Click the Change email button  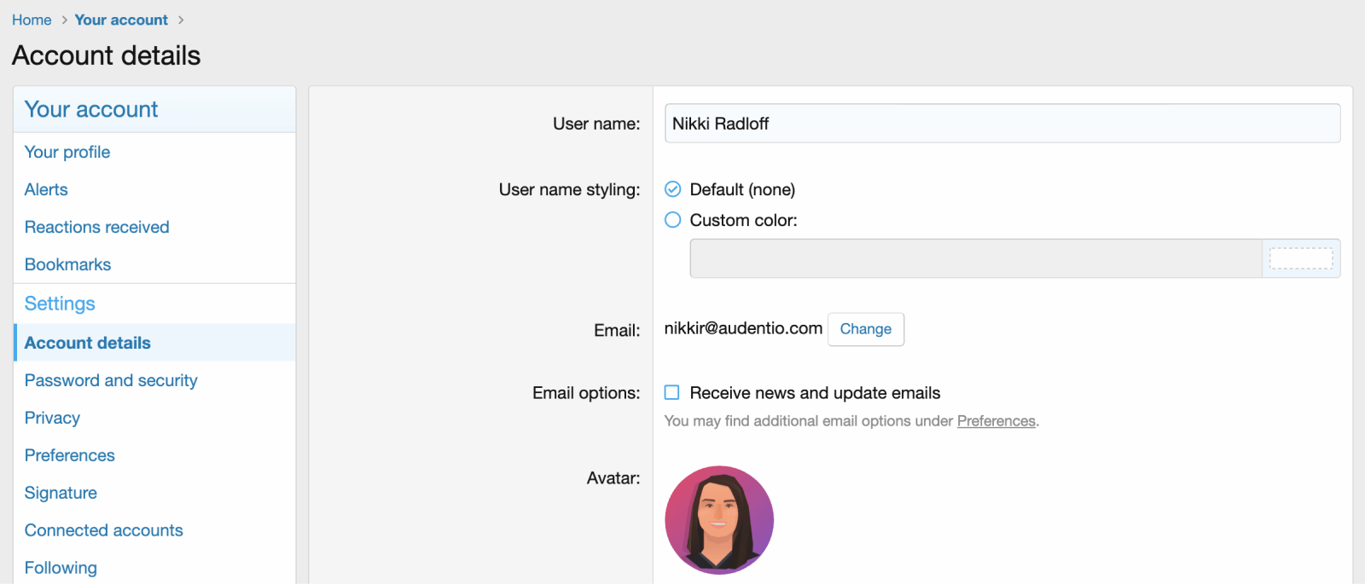865,329
